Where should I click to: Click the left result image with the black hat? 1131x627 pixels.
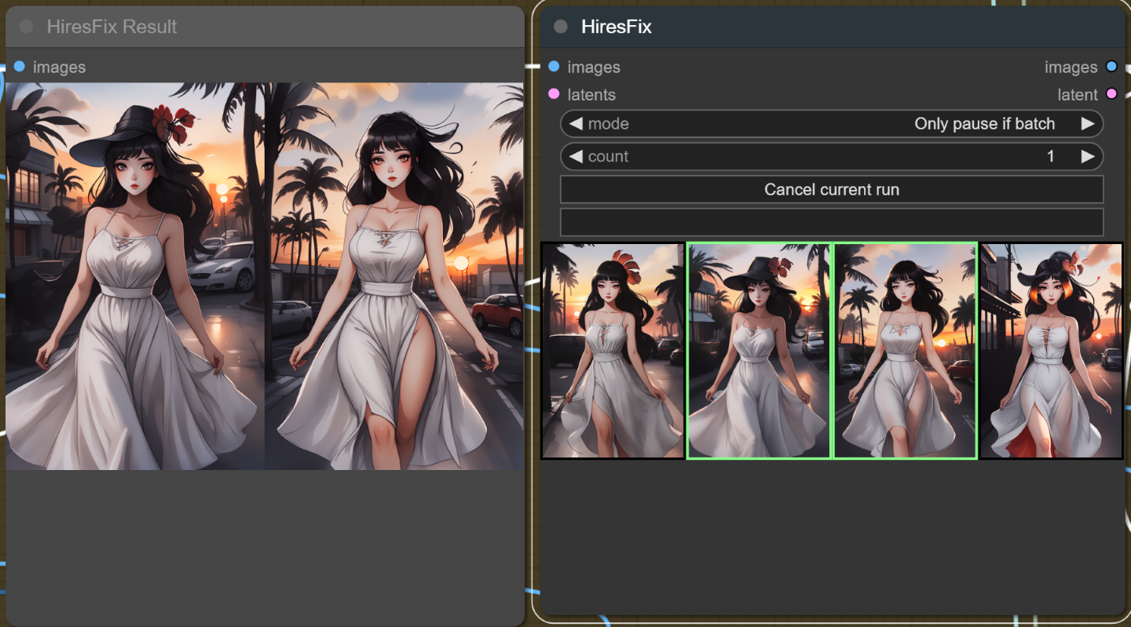[135, 276]
